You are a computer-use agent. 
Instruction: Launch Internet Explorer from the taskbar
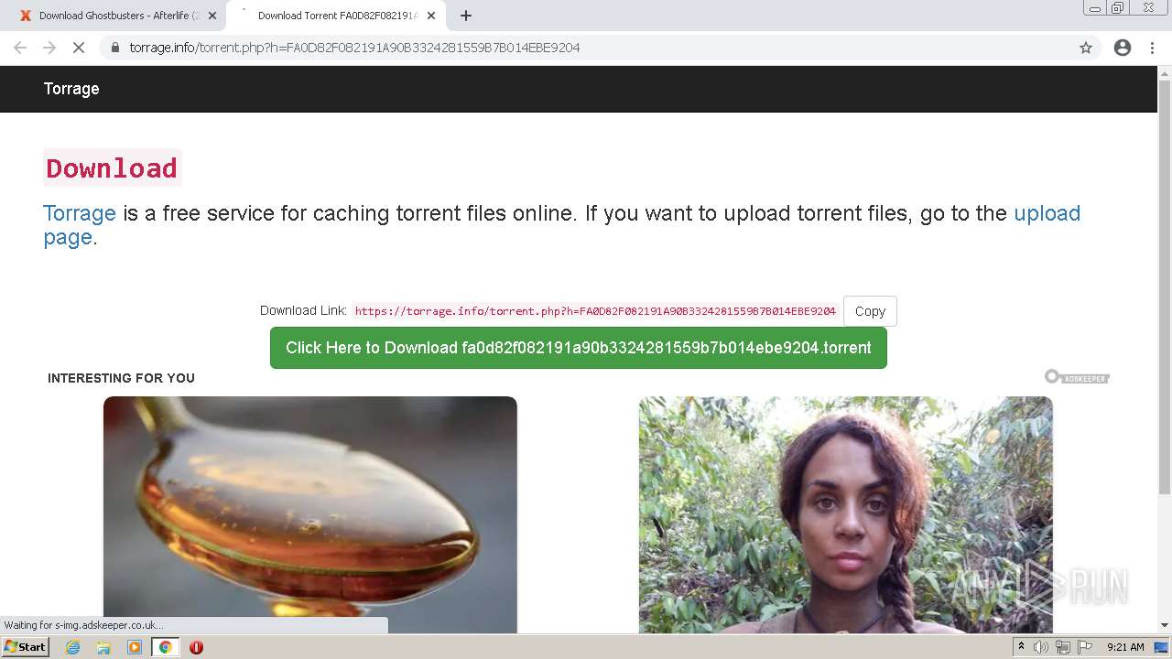[73, 647]
